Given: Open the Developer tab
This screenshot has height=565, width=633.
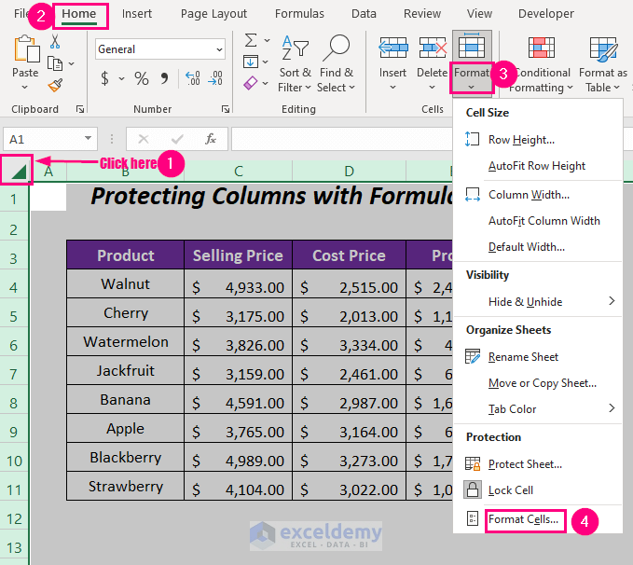Looking at the screenshot, I should point(545,14).
